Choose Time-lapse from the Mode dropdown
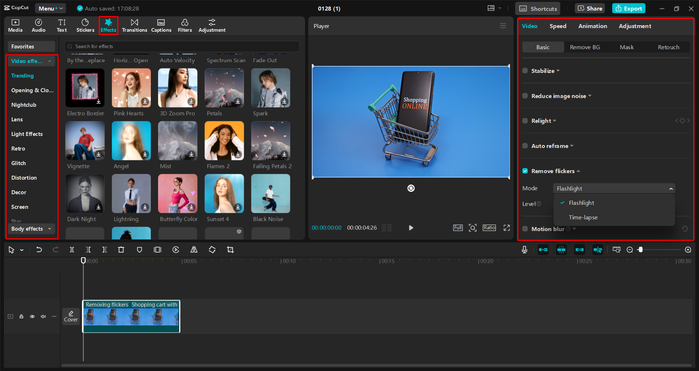 [583, 218]
